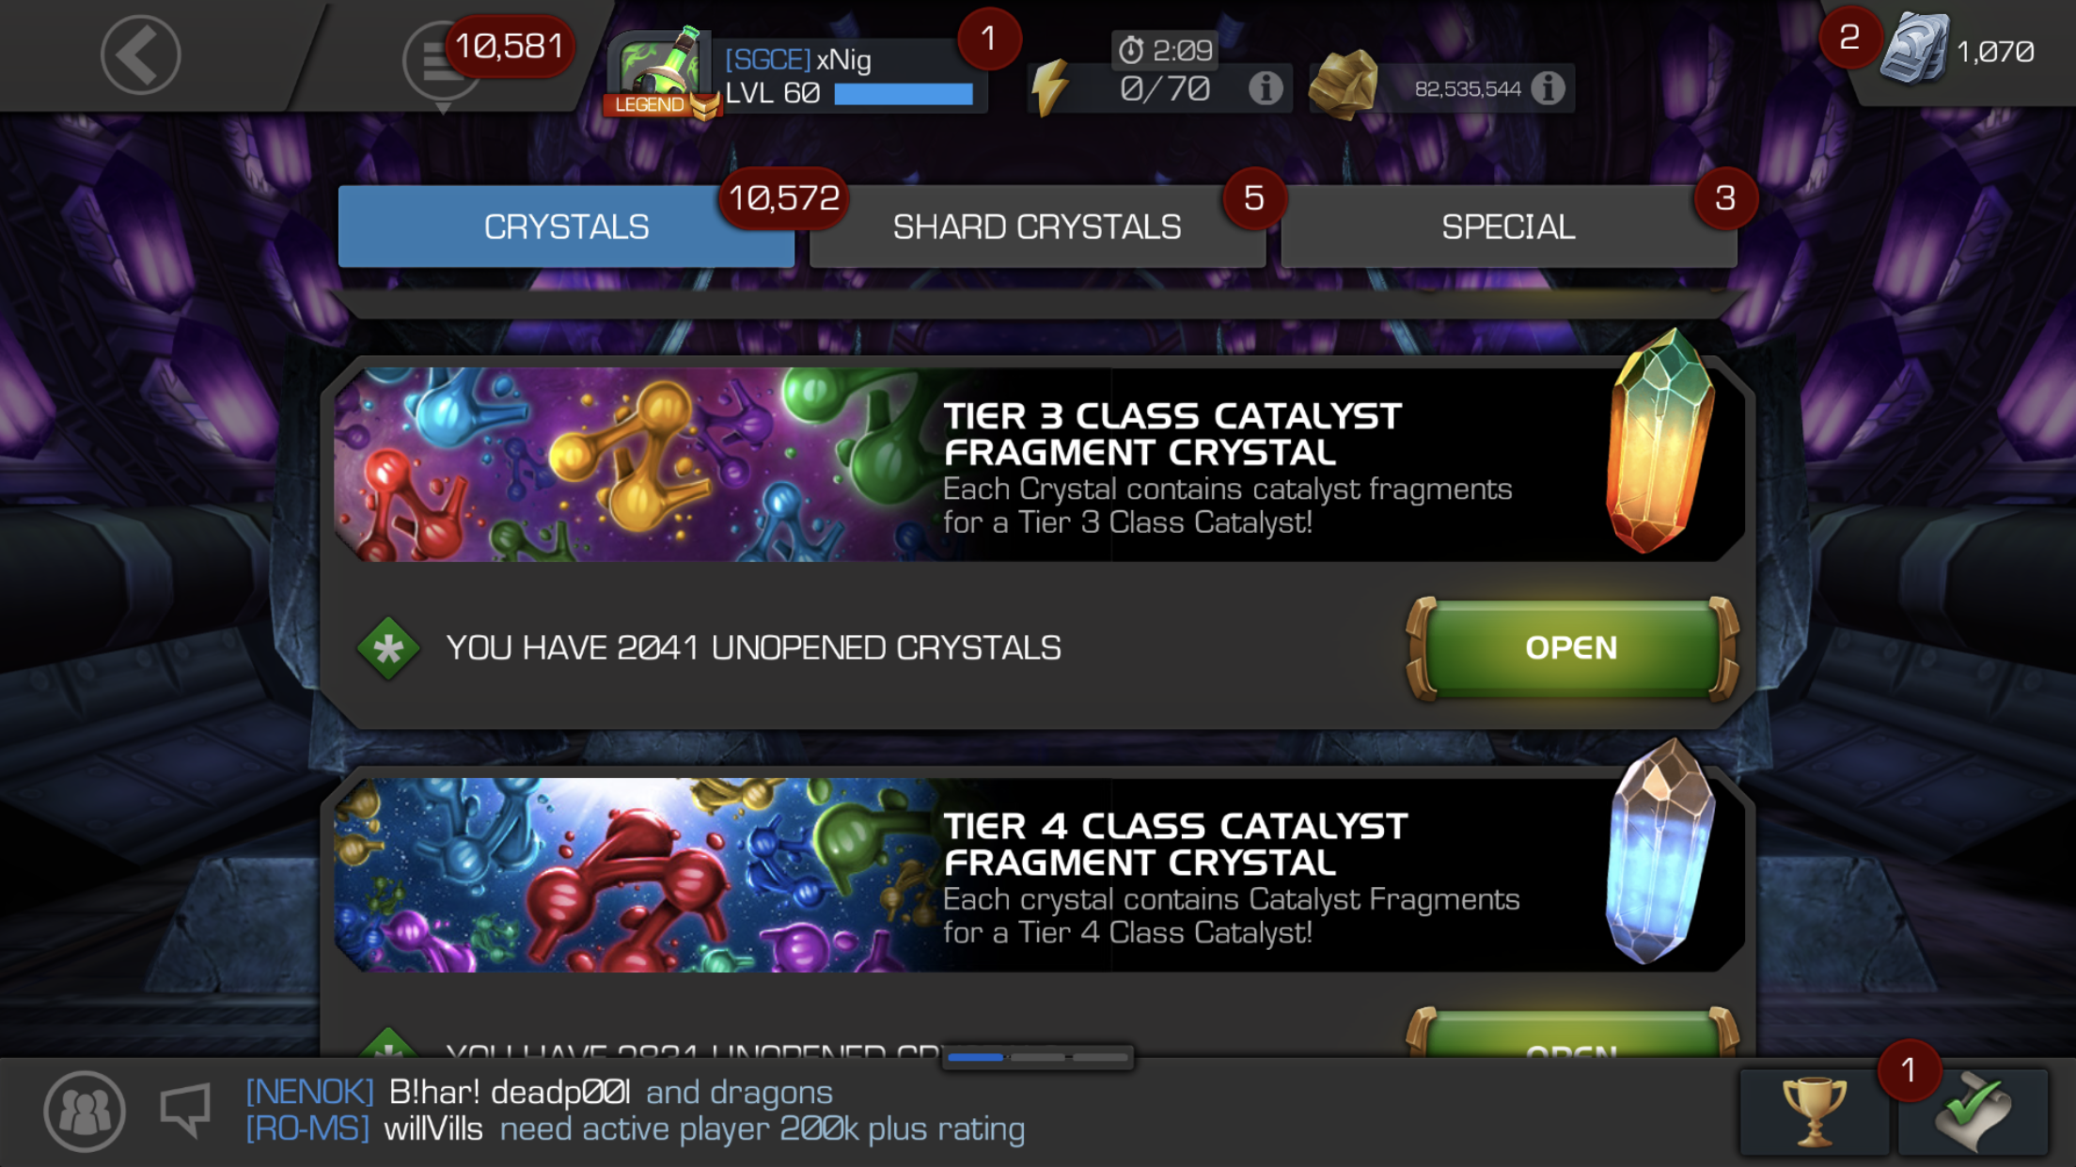The height and width of the screenshot is (1167, 2076).
Task: Go back using the arrow icon
Action: tap(140, 54)
